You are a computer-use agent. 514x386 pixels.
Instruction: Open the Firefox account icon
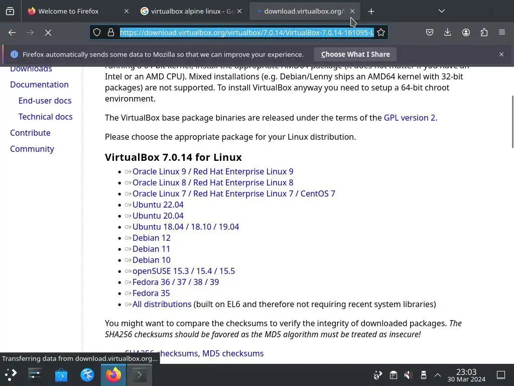coord(466,33)
